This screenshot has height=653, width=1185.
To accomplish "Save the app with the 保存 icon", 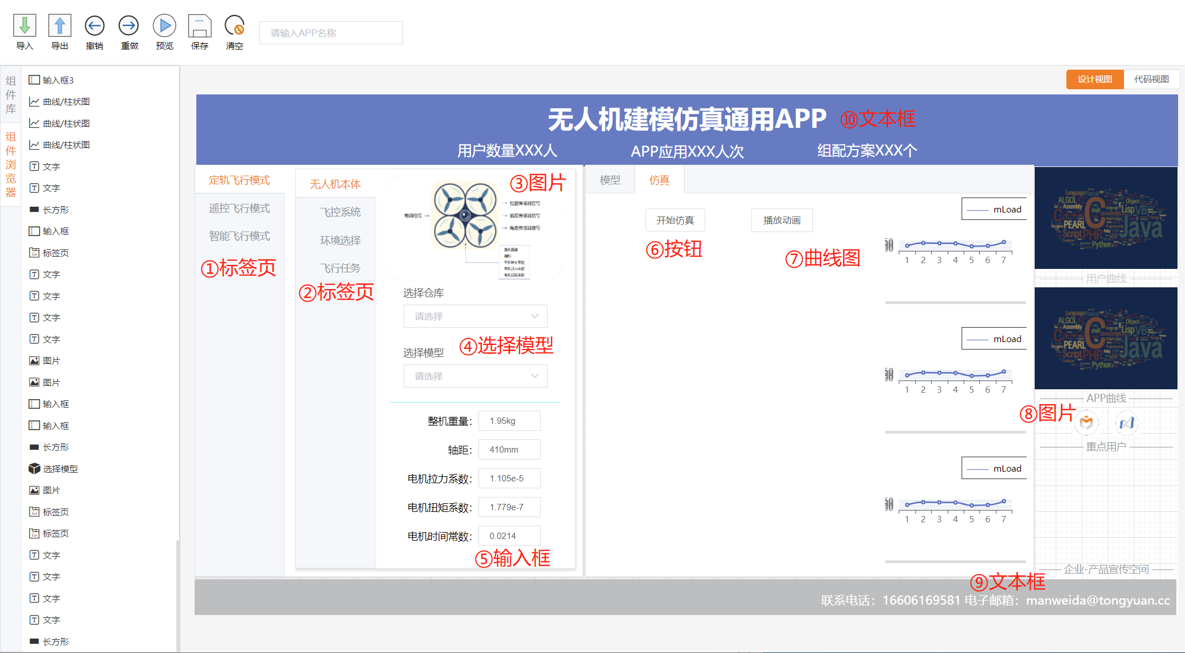I will [x=200, y=26].
